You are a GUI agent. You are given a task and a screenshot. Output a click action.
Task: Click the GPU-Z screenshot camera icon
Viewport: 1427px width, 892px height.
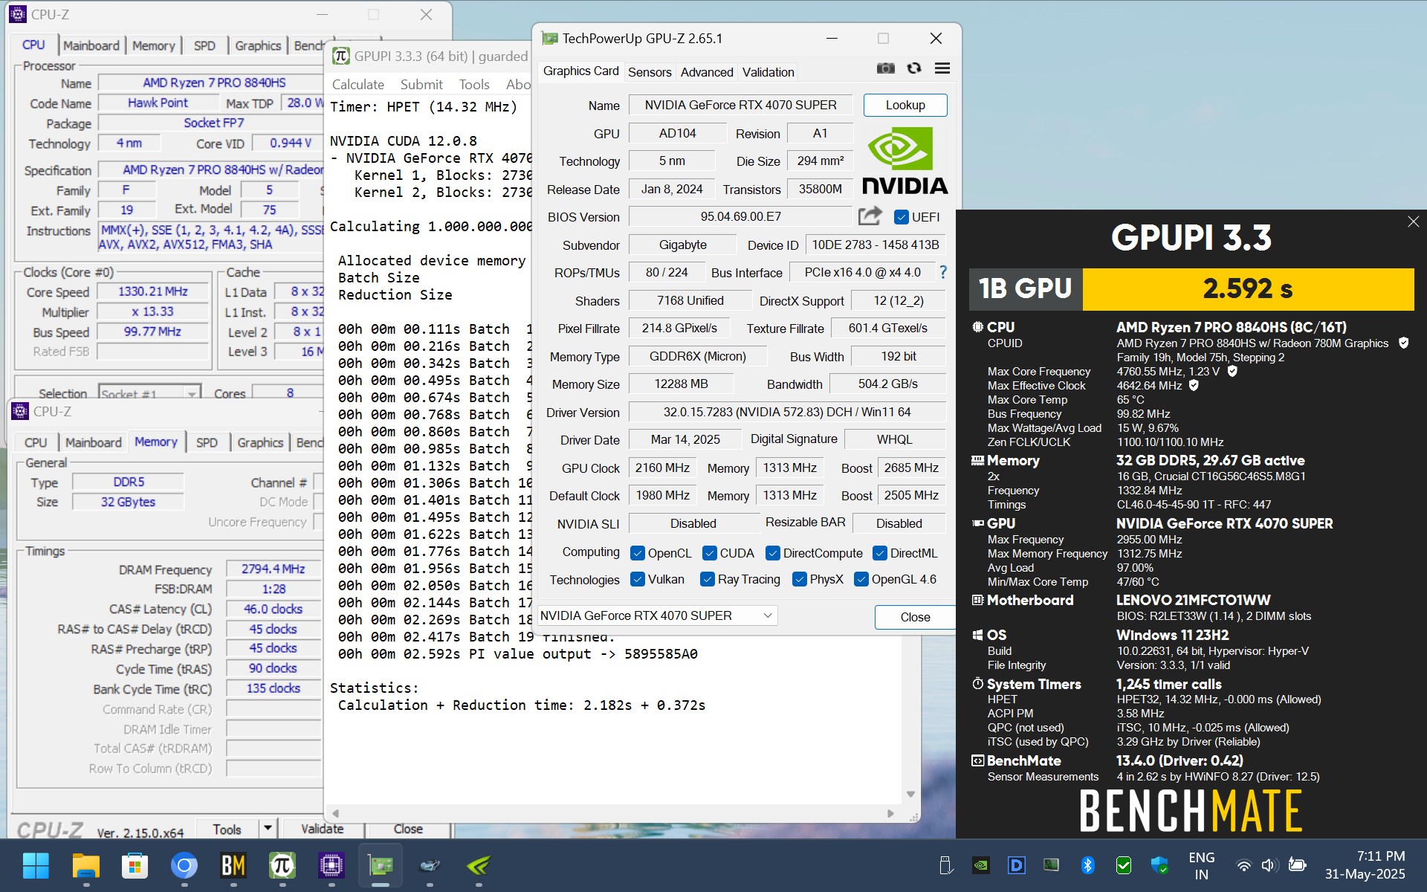click(885, 68)
